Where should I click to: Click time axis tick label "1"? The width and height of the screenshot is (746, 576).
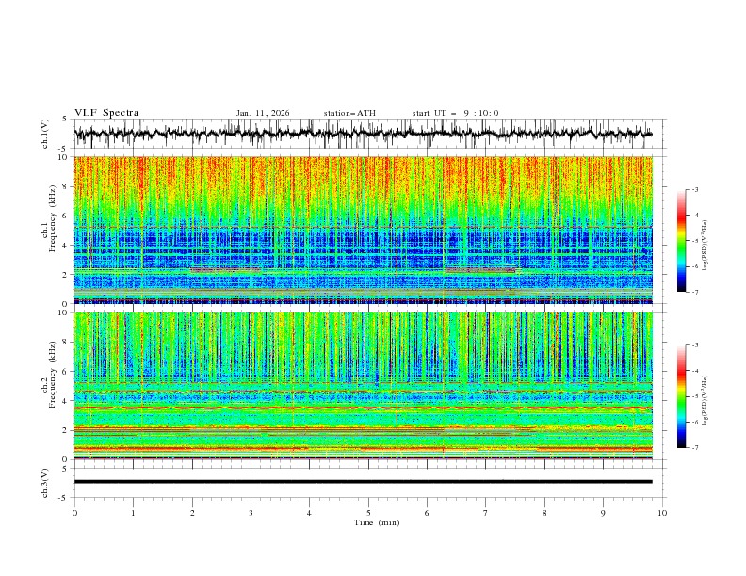[x=133, y=513]
